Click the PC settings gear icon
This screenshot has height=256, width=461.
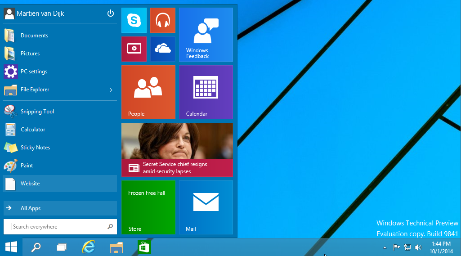[x=11, y=72]
